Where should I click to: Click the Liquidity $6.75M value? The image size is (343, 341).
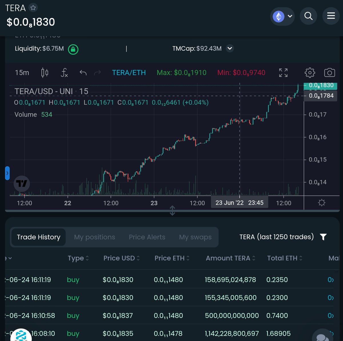click(x=53, y=49)
